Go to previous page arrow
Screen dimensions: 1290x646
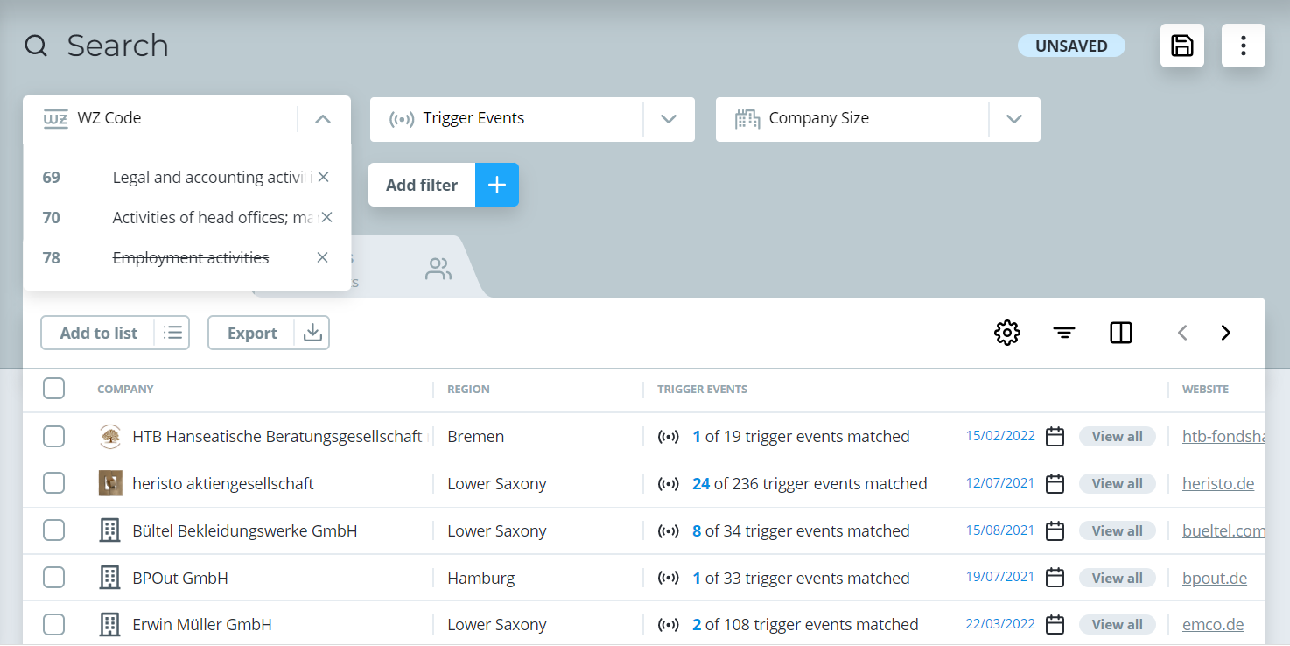[x=1182, y=333]
